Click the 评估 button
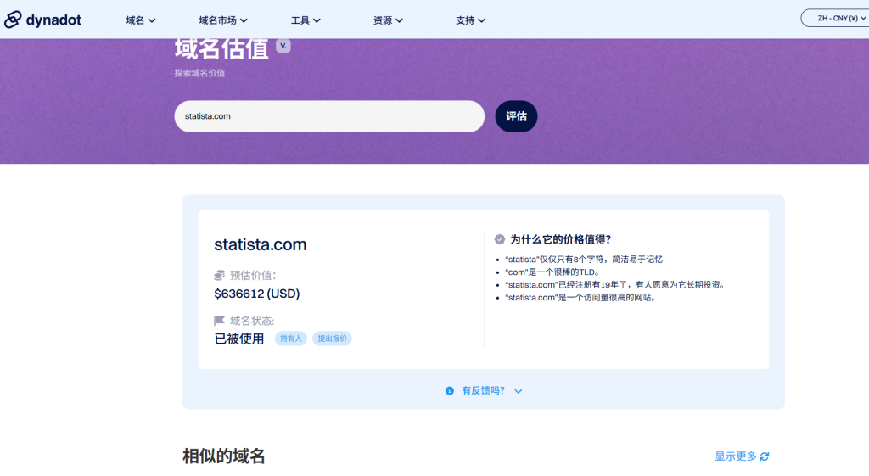The image size is (869, 476). point(516,116)
